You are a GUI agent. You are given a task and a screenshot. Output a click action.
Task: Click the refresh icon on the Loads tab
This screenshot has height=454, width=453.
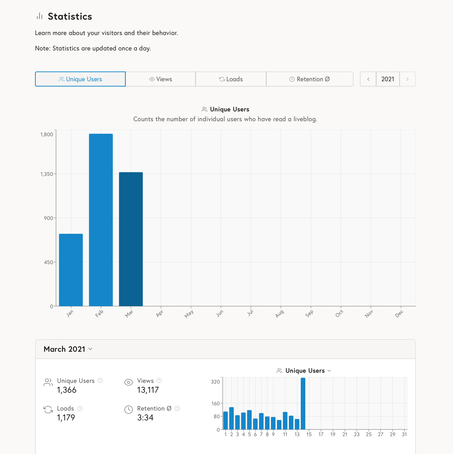coord(222,79)
